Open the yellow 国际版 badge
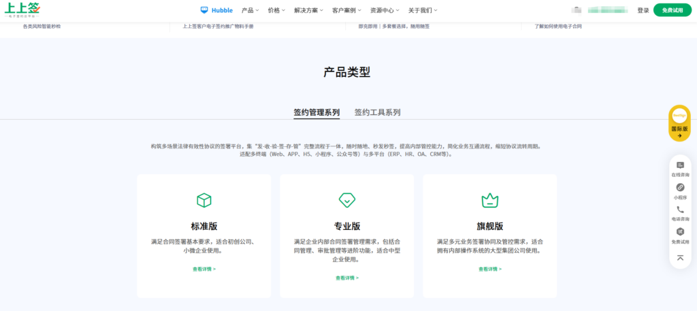 679,122
